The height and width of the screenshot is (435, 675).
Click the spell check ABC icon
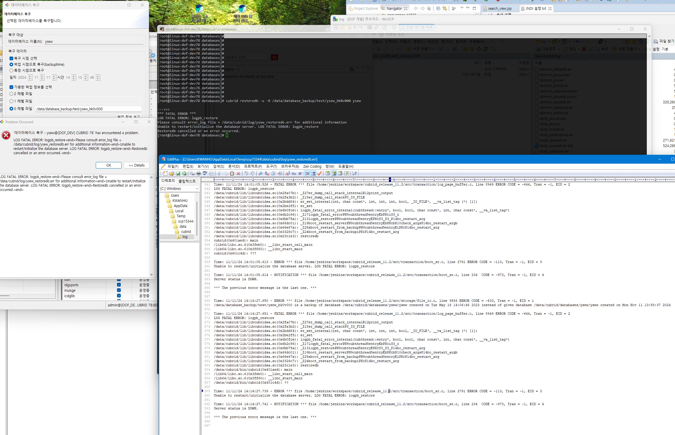coord(205,173)
